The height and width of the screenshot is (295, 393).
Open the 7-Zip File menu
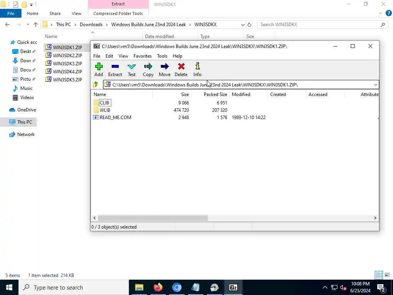click(x=97, y=56)
